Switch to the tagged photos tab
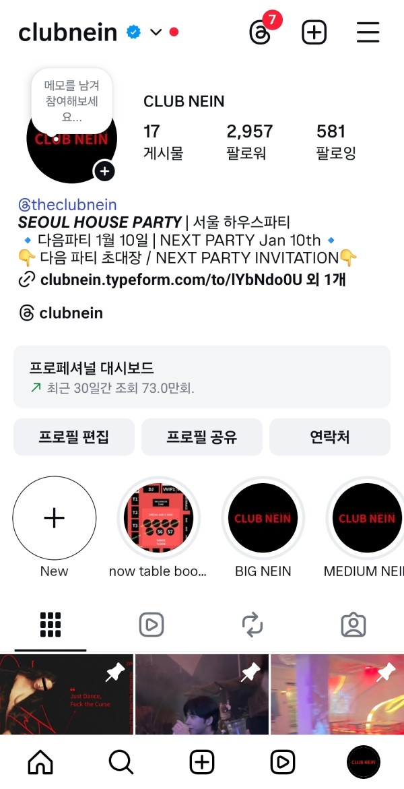This screenshot has width=404, height=789. (353, 625)
